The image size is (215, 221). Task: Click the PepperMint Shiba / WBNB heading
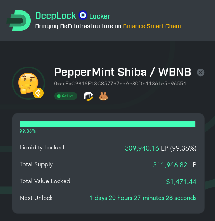click(122, 72)
